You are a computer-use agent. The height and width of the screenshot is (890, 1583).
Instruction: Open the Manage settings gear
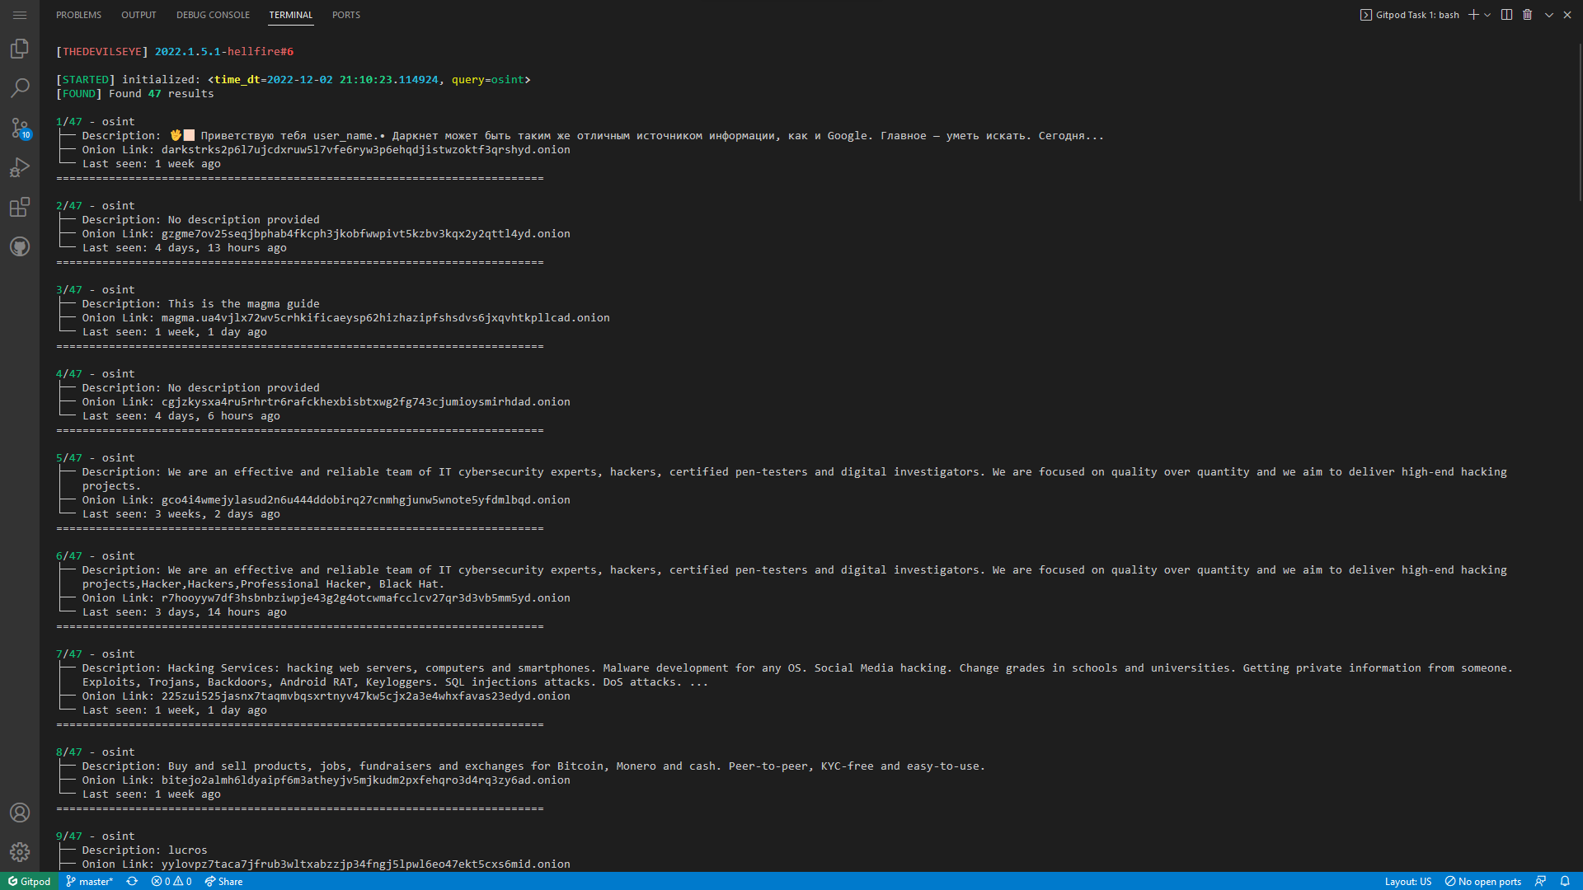click(x=20, y=852)
